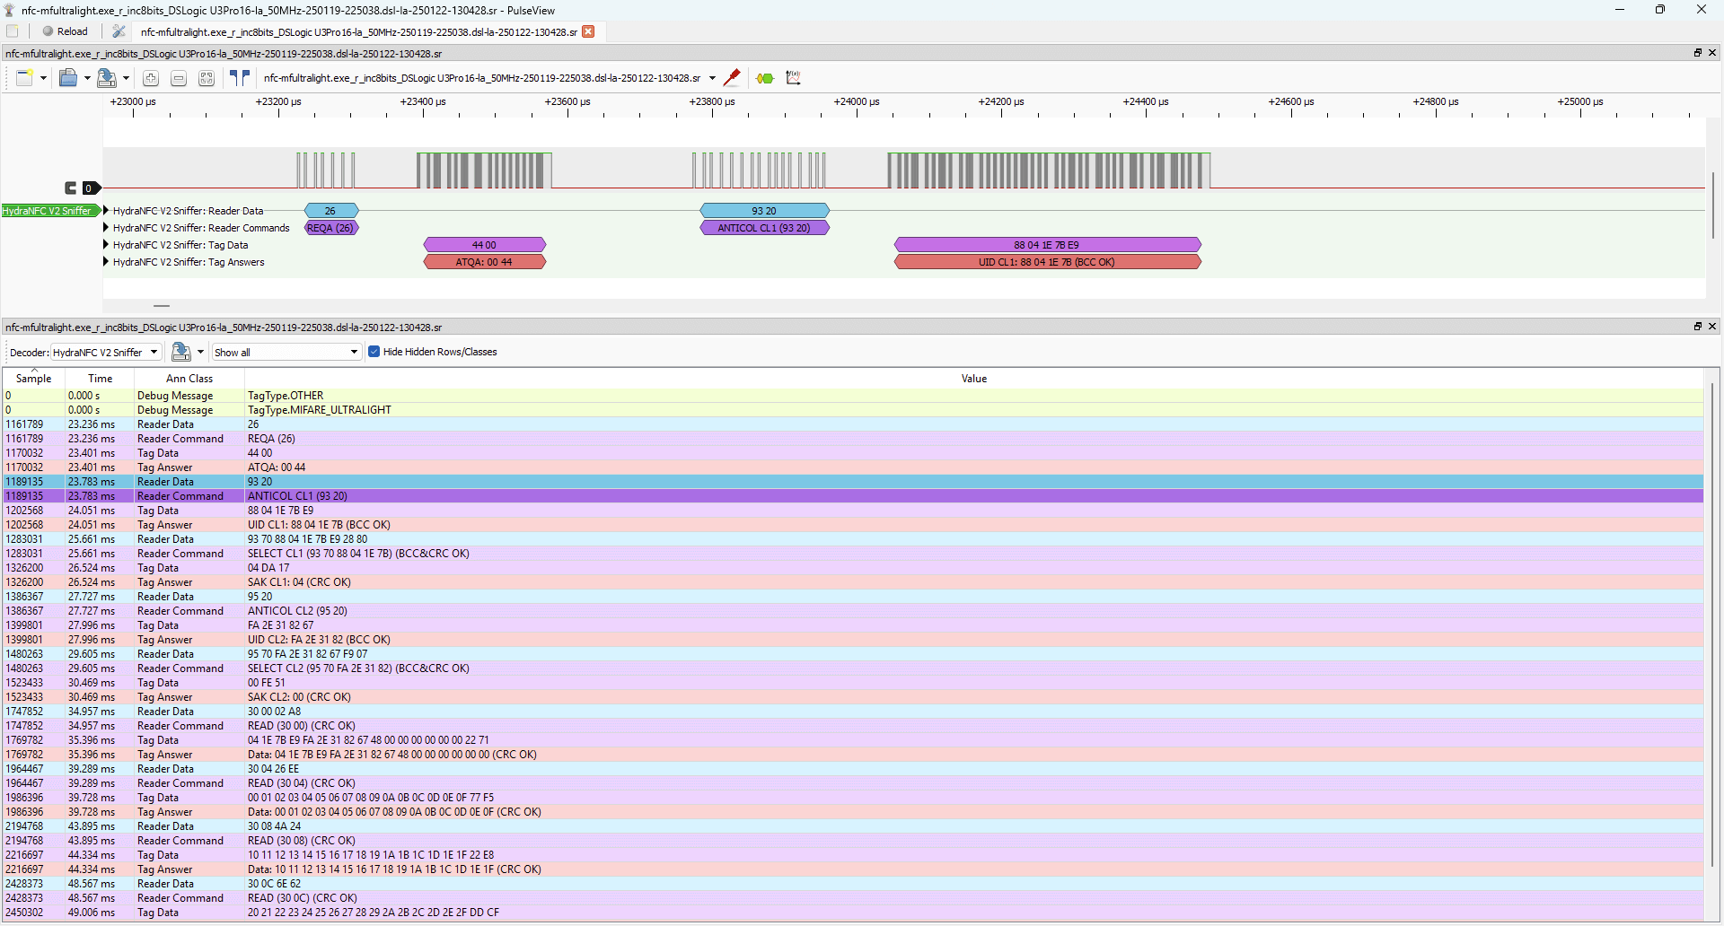The height and width of the screenshot is (926, 1724).
Task: Open the device selector dropdown in toolbar
Action: coord(712,78)
